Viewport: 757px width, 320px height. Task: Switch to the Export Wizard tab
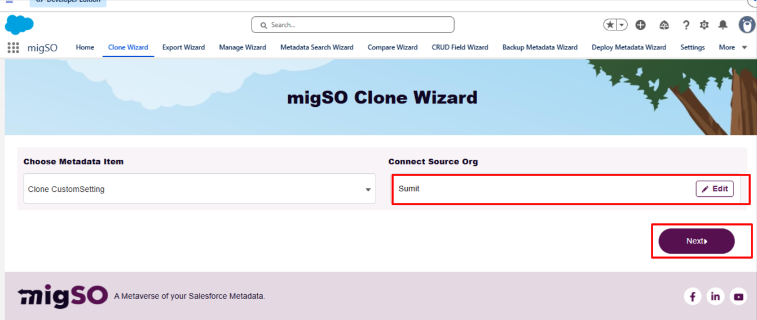183,47
